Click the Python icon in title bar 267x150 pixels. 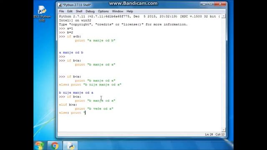pos(60,5)
